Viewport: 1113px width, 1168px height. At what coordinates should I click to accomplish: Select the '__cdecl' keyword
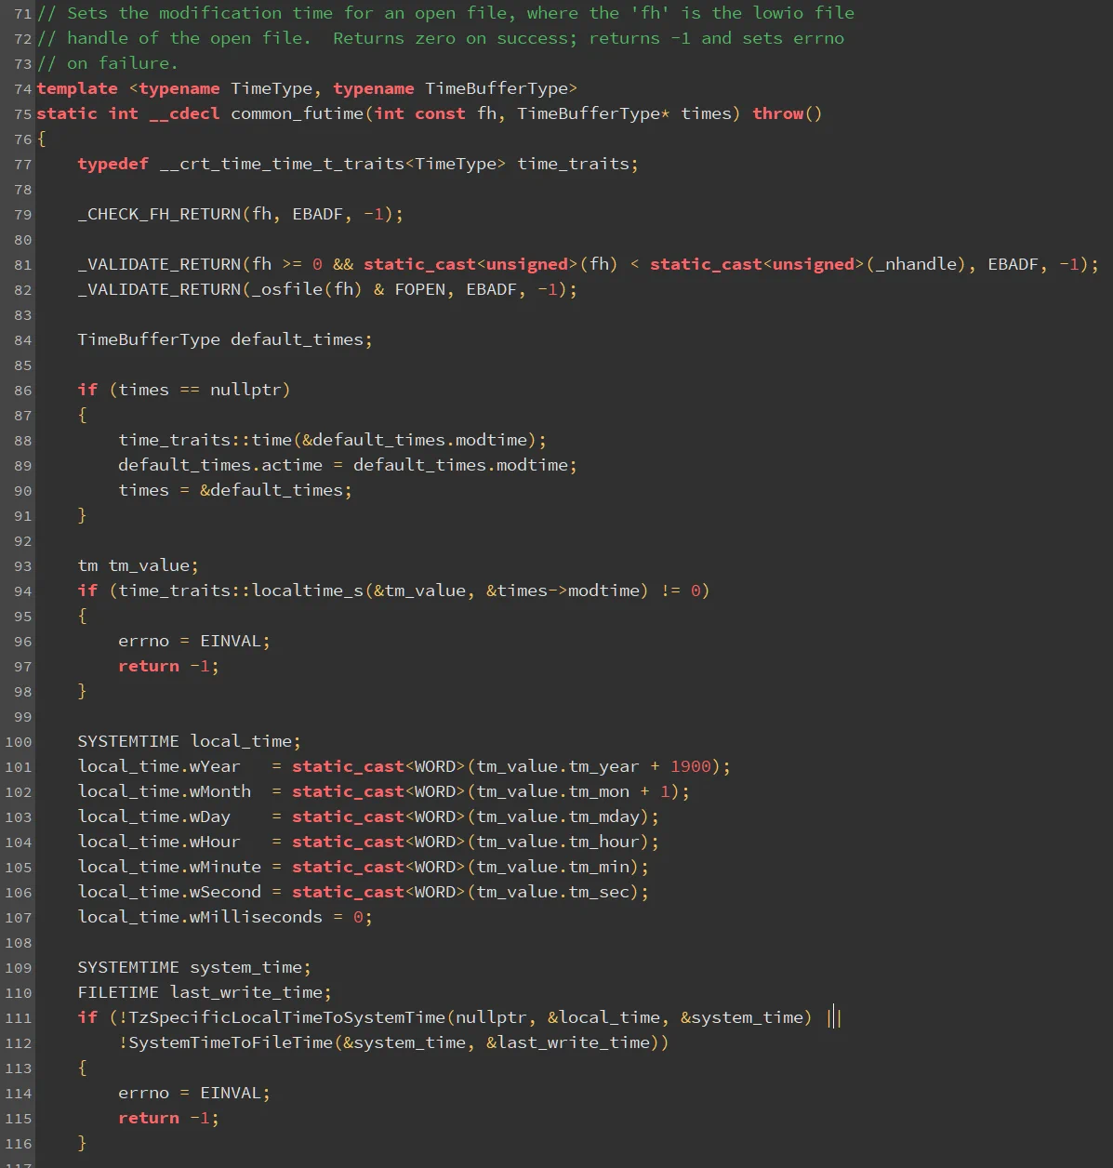click(x=184, y=113)
